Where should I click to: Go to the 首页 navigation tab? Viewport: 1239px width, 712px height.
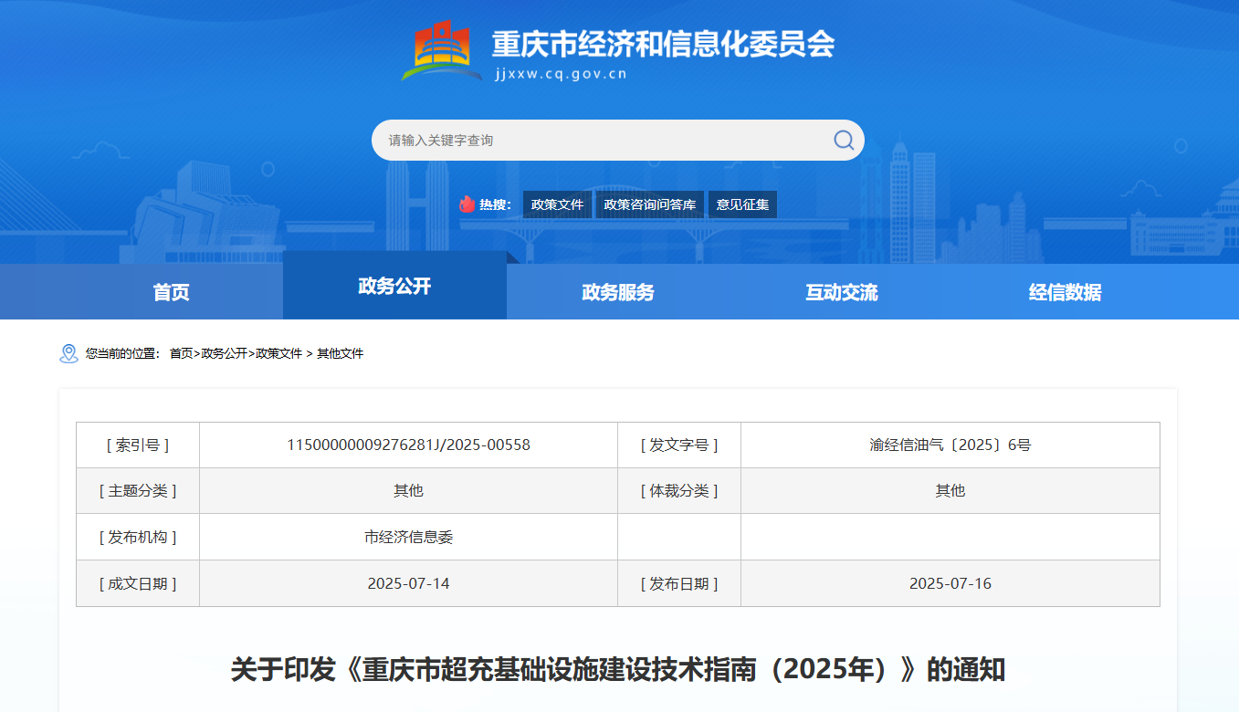(x=171, y=292)
